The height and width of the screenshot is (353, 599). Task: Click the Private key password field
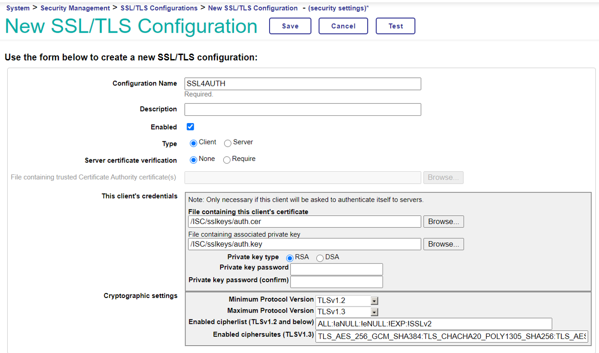coord(336,269)
